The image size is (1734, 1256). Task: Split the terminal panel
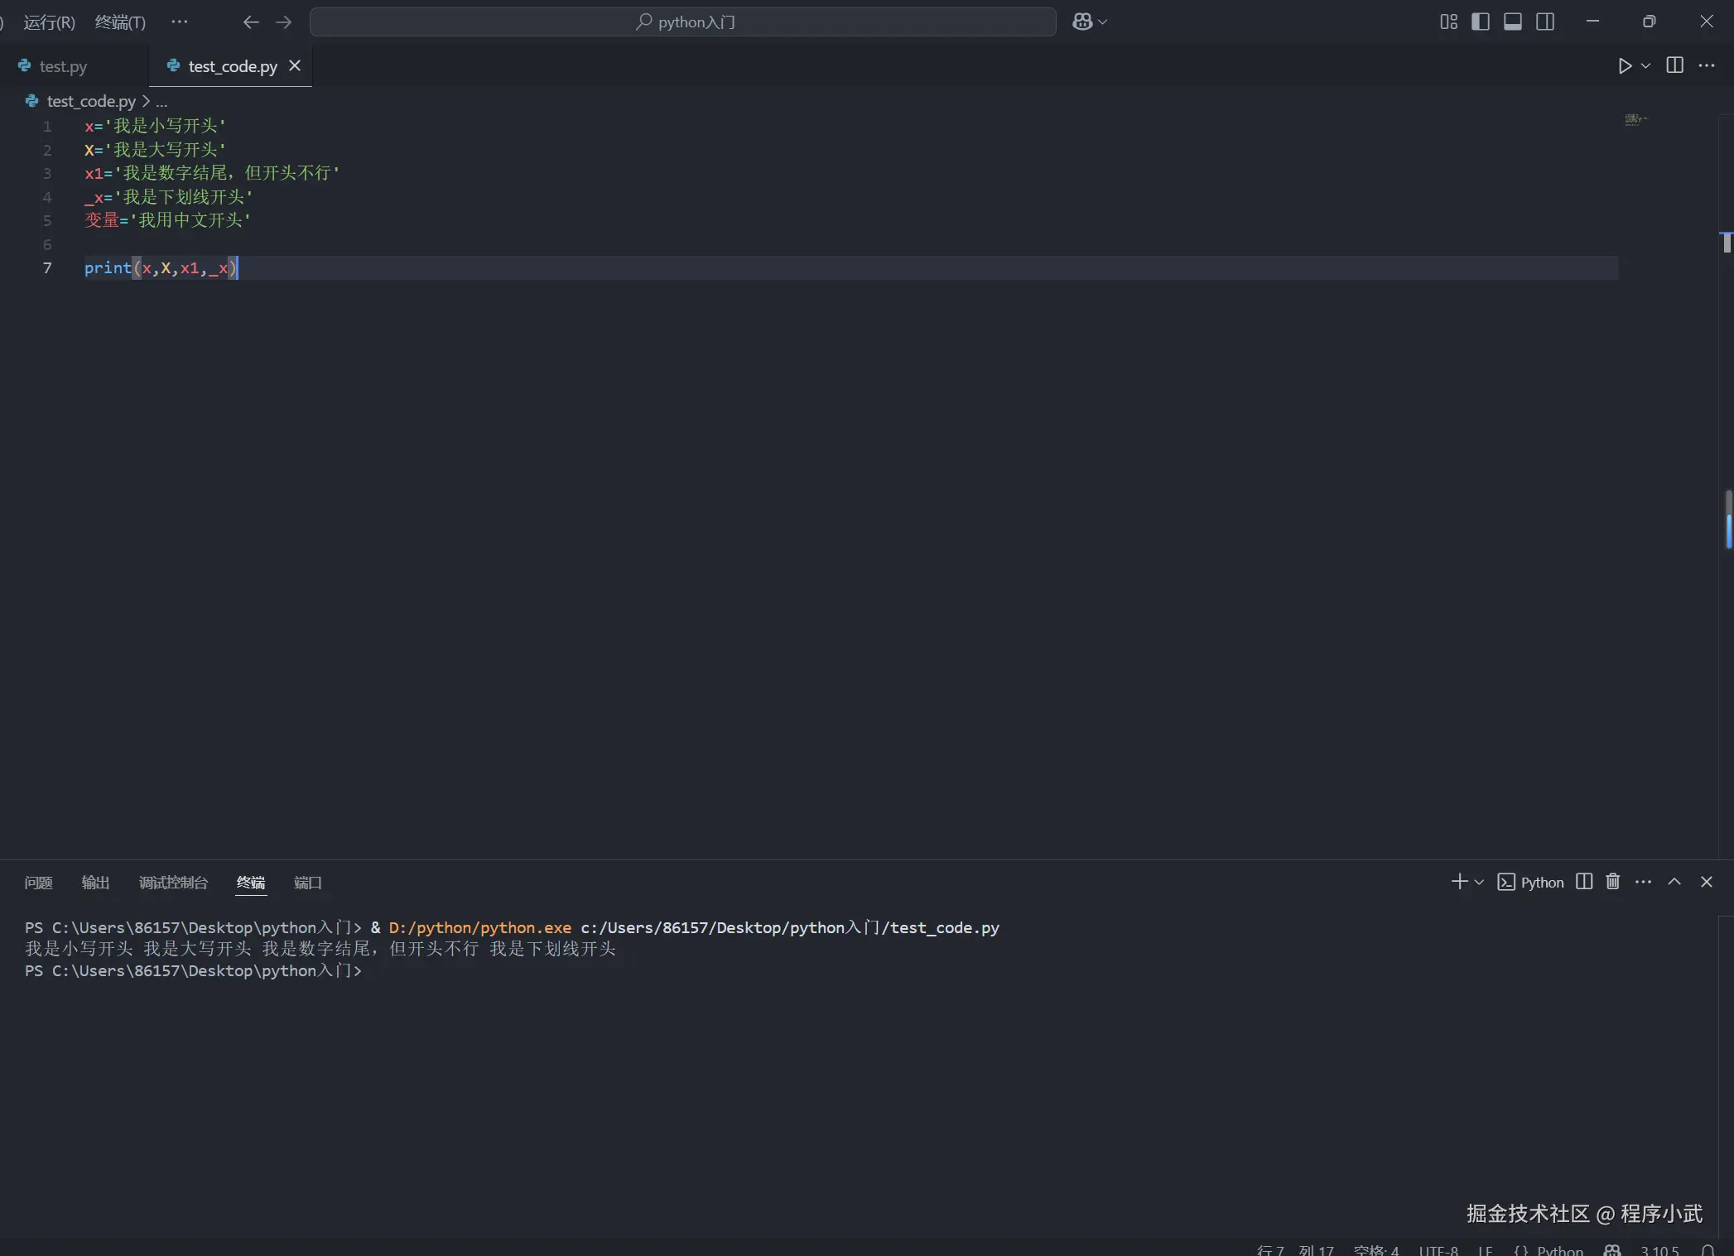point(1583,882)
